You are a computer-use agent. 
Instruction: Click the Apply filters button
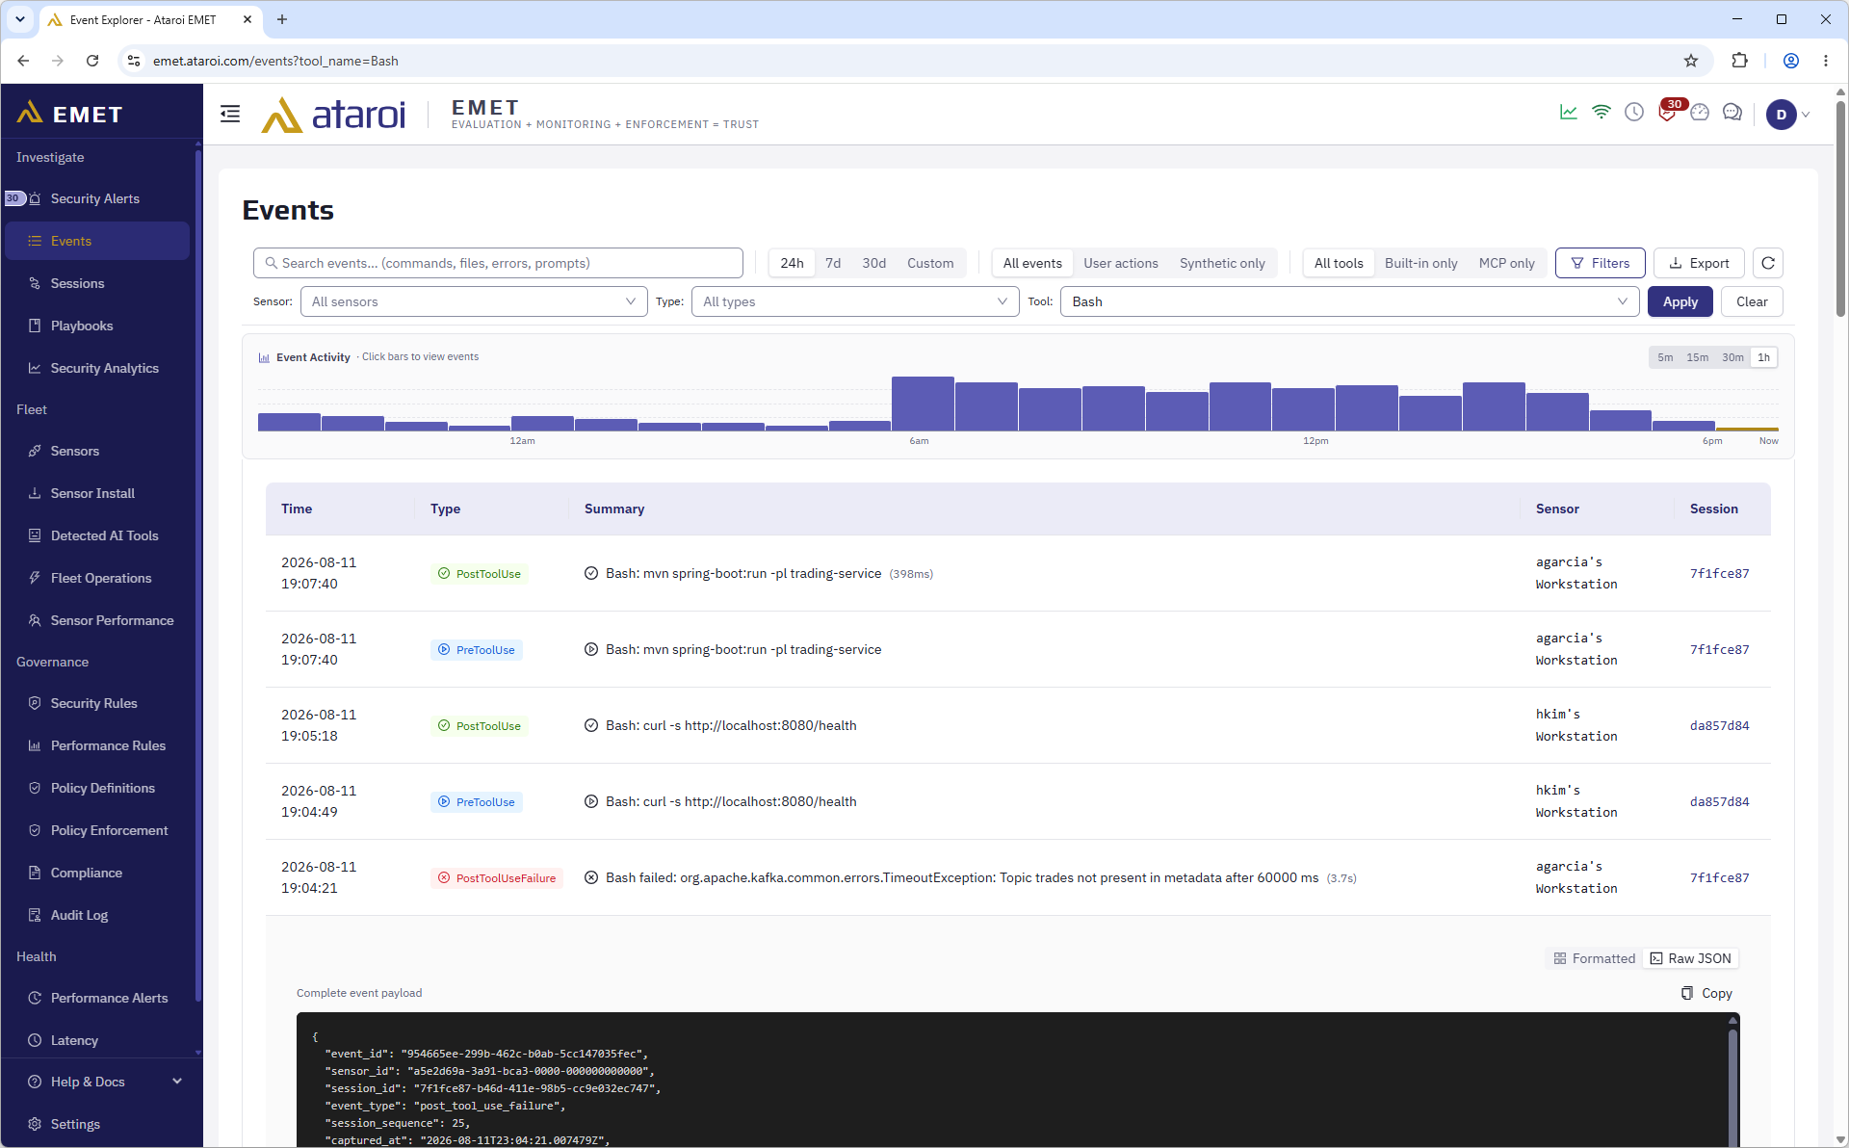click(1680, 301)
